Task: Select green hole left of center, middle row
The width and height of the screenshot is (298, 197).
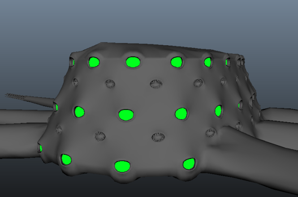Action: tap(80, 111)
